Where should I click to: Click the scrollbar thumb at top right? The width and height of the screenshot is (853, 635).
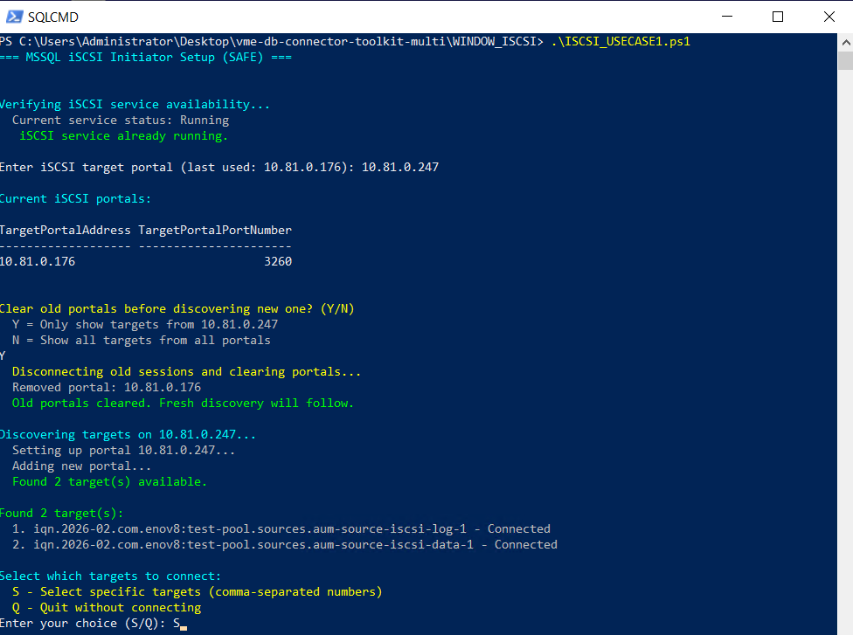(x=844, y=59)
